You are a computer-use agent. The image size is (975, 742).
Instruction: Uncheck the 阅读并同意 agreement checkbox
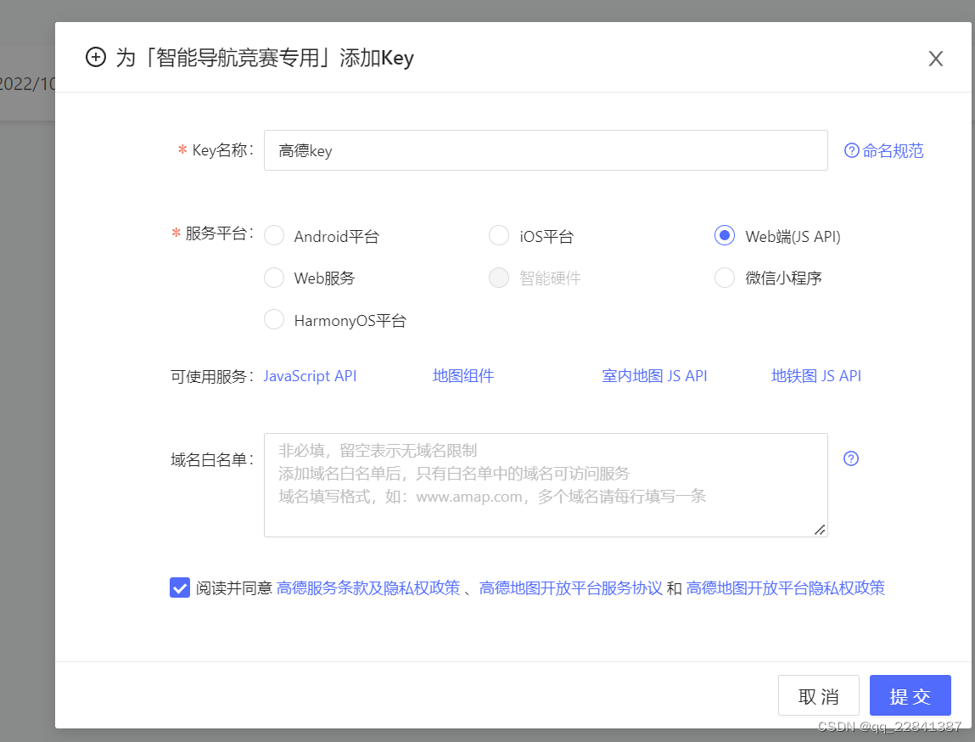pos(179,587)
